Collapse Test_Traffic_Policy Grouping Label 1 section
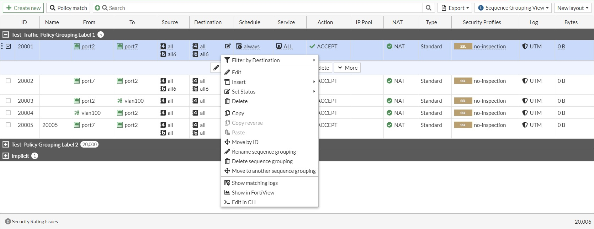This screenshot has width=594, height=229. coord(6,34)
